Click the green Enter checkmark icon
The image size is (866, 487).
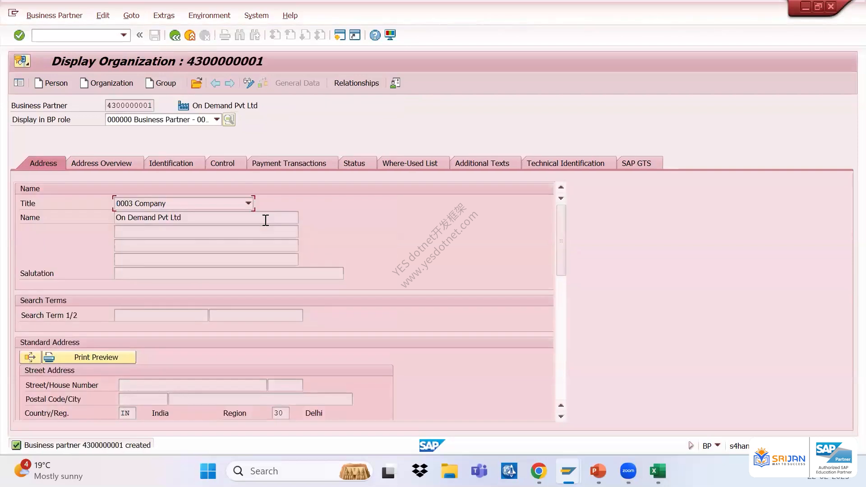[19, 35]
